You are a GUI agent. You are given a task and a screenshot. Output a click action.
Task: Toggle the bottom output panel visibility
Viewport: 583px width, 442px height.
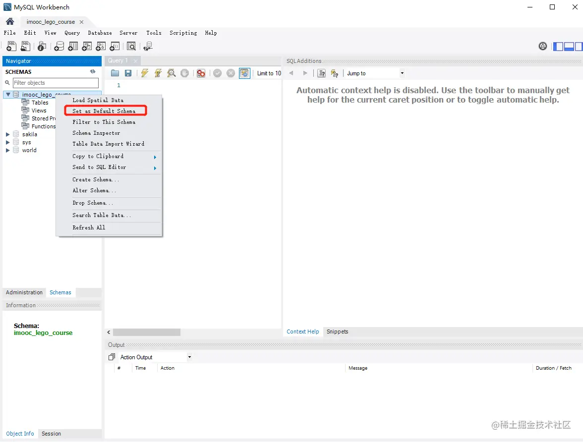pyautogui.click(x=569, y=46)
